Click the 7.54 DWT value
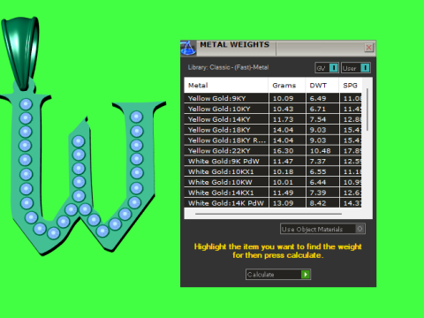This screenshot has width=424, height=318. [318, 119]
